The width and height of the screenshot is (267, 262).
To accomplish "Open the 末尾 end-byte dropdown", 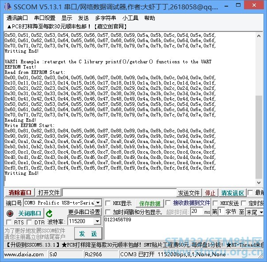I will (261, 212).
